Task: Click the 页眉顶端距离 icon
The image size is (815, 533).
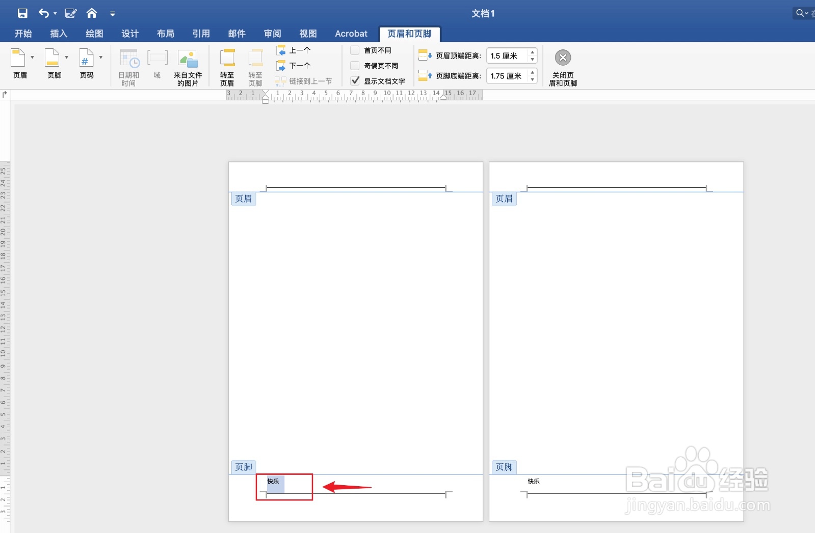Action: coord(425,55)
